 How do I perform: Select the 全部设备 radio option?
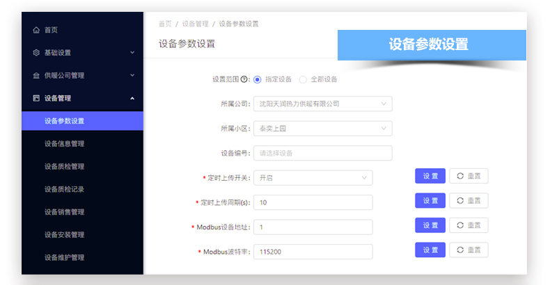tap(303, 79)
